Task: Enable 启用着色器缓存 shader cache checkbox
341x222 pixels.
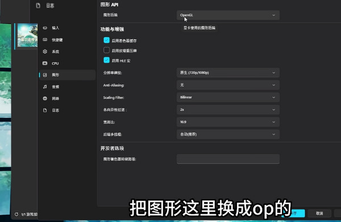Action: coord(107,40)
